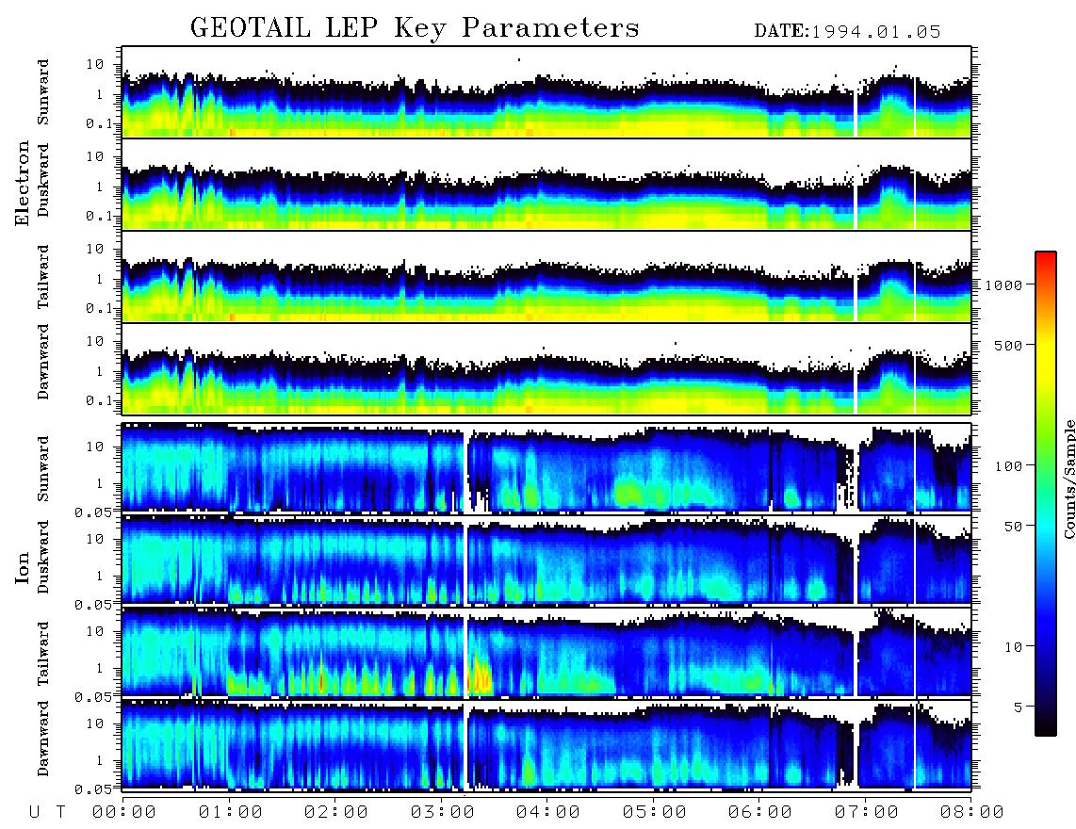Click the Ion Dawnward spectrogram panel
Image resolution: width=1076 pixels, height=829 pixels.
click(x=546, y=744)
